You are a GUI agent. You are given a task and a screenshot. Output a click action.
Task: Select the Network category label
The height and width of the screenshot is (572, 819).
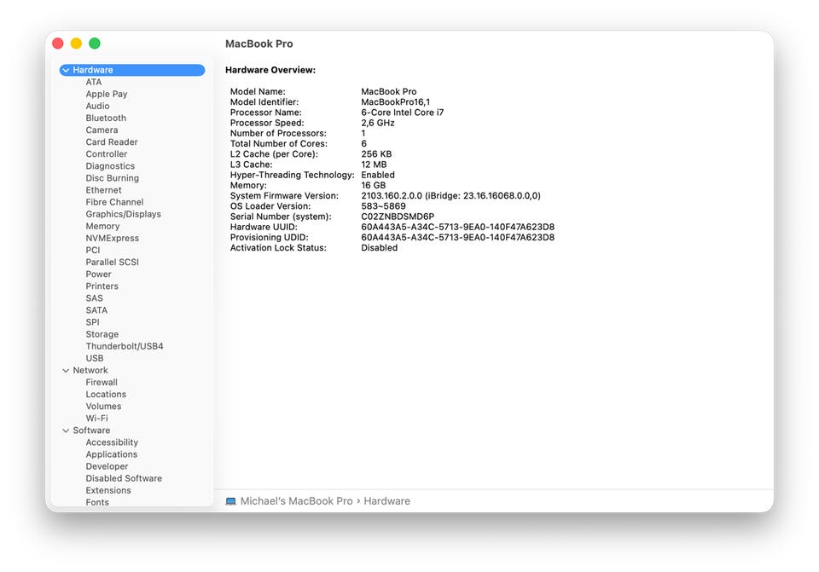90,370
